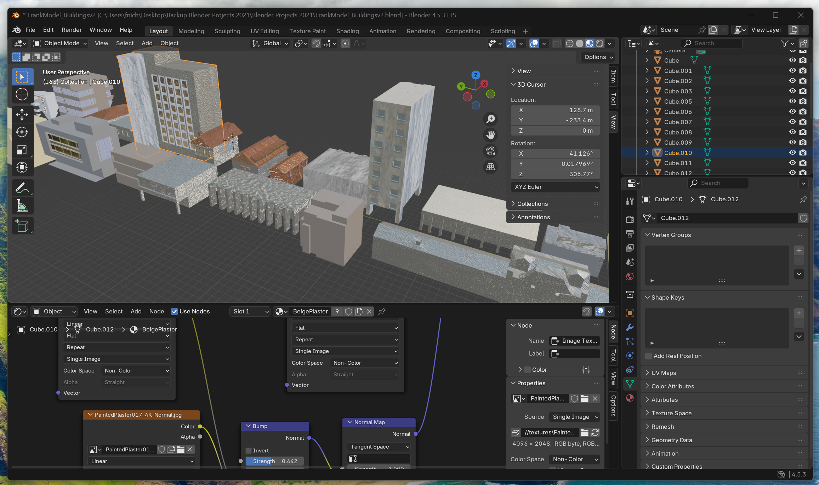Open the XYZ Euler rotation mode dropdown
Screen dimensions: 819x485
point(555,187)
